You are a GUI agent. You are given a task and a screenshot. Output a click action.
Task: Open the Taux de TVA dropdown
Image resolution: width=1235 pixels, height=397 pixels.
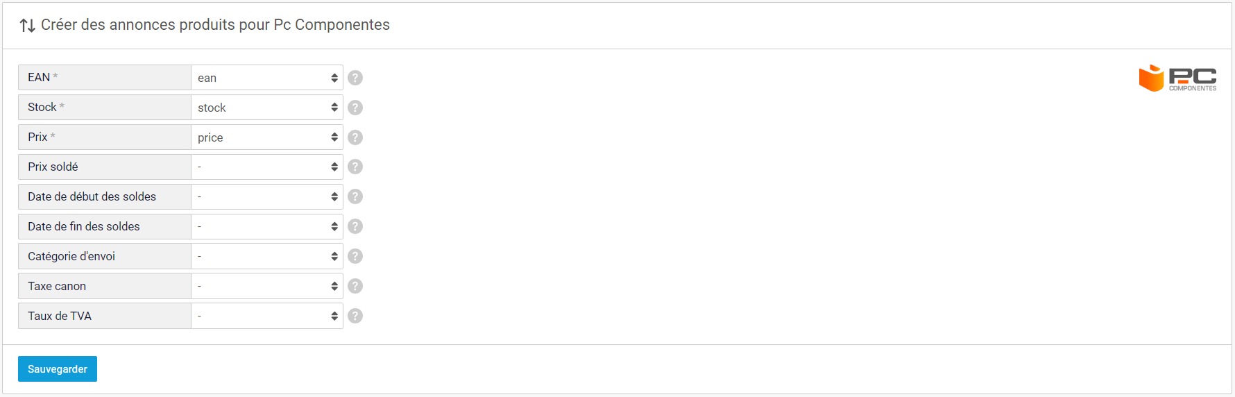(x=267, y=316)
